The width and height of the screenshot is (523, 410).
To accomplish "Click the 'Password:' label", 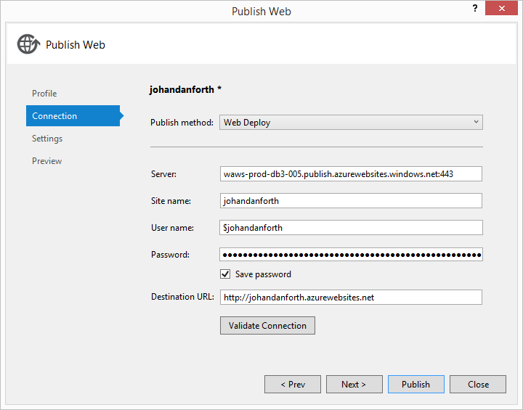I will point(170,255).
